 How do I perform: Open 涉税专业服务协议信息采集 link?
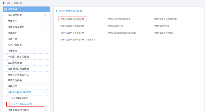[x=73, y=33]
